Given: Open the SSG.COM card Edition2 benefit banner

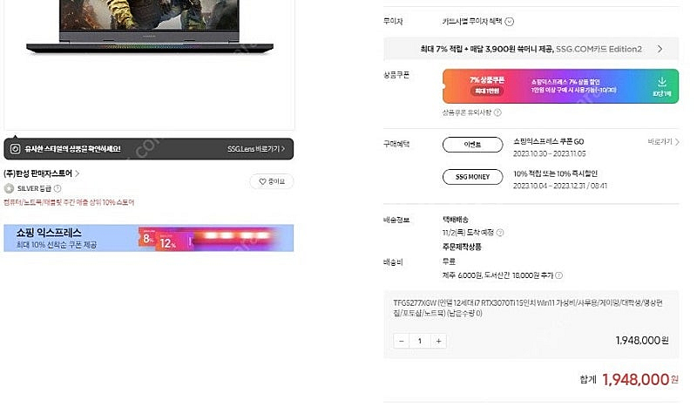Looking at the screenshot, I should click(x=531, y=49).
